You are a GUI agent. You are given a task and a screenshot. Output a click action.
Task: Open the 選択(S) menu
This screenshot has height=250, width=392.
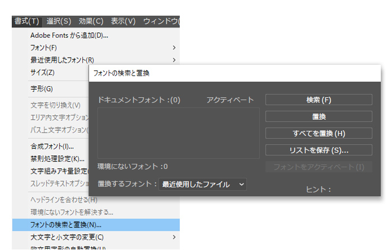pyautogui.click(x=59, y=21)
